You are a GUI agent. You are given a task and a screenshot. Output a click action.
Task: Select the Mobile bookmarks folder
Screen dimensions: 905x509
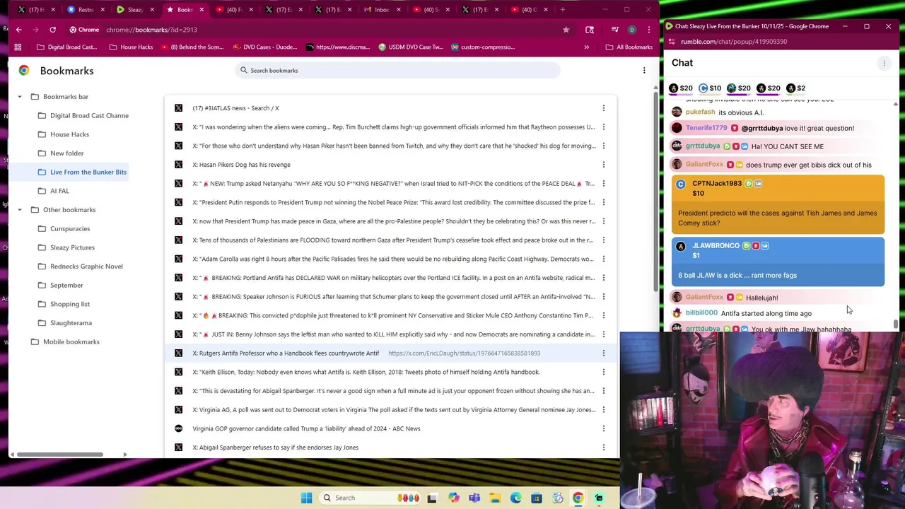64,342
